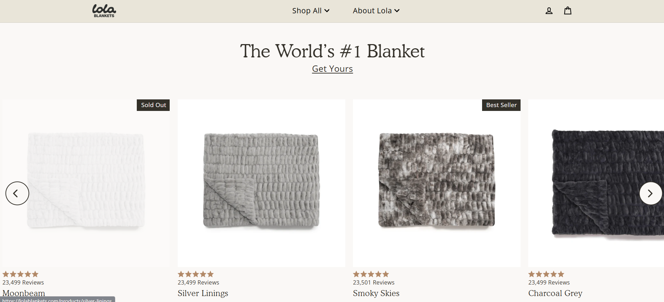Open the Charcoal Grey product title
The width and height of the screenshot is (664, 302).
tap(555, 293)
